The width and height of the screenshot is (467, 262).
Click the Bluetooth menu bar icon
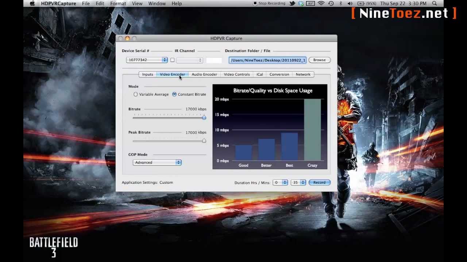coord(341,3)
